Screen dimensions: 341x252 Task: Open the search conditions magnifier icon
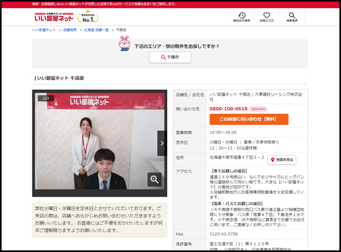click(x=292, y=17)
